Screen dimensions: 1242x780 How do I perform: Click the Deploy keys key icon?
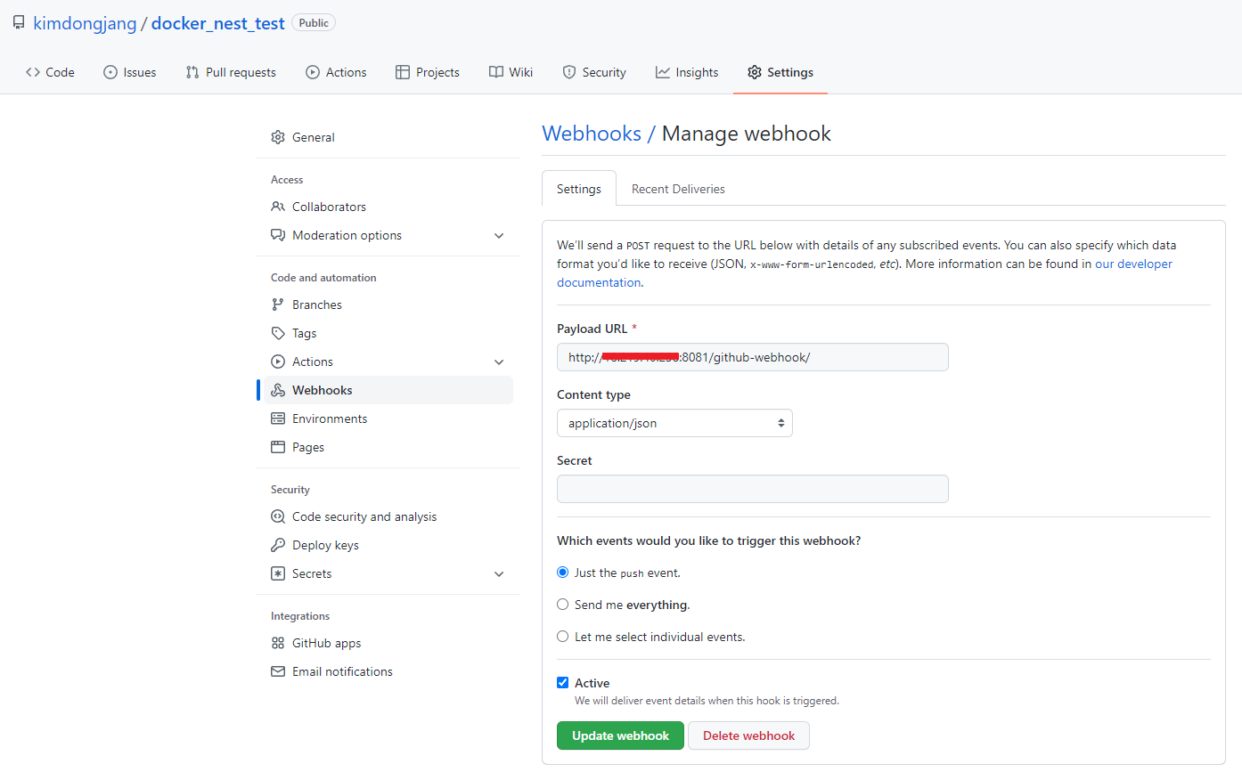pos(278,545)
